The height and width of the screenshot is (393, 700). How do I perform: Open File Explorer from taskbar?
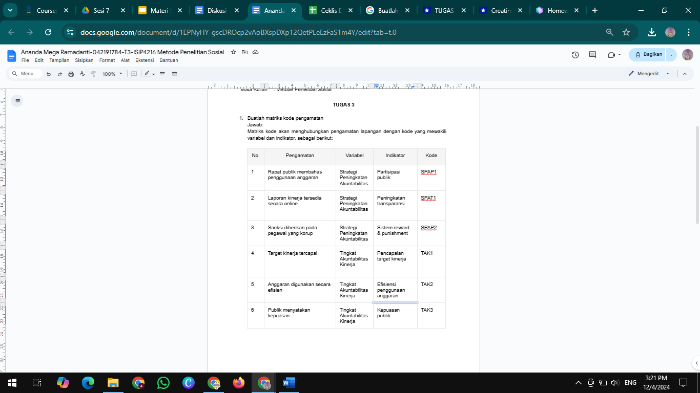coord(113,382)
